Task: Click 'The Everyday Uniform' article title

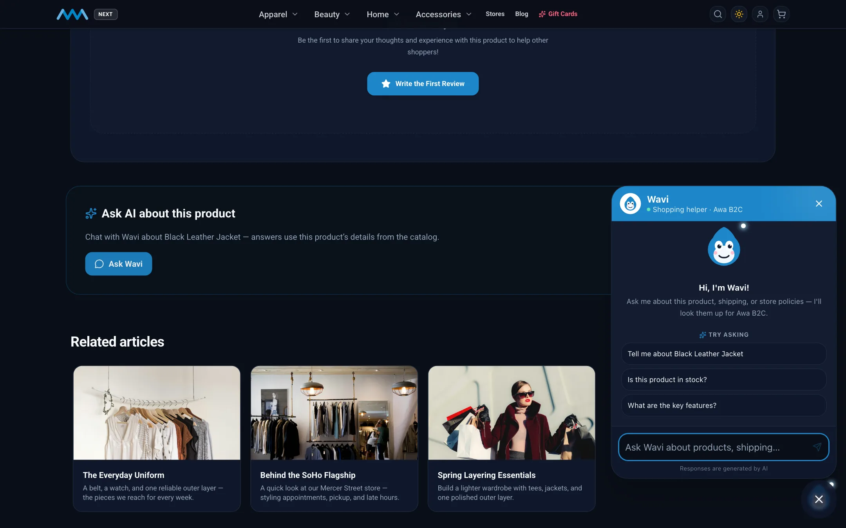Action: 123,475
